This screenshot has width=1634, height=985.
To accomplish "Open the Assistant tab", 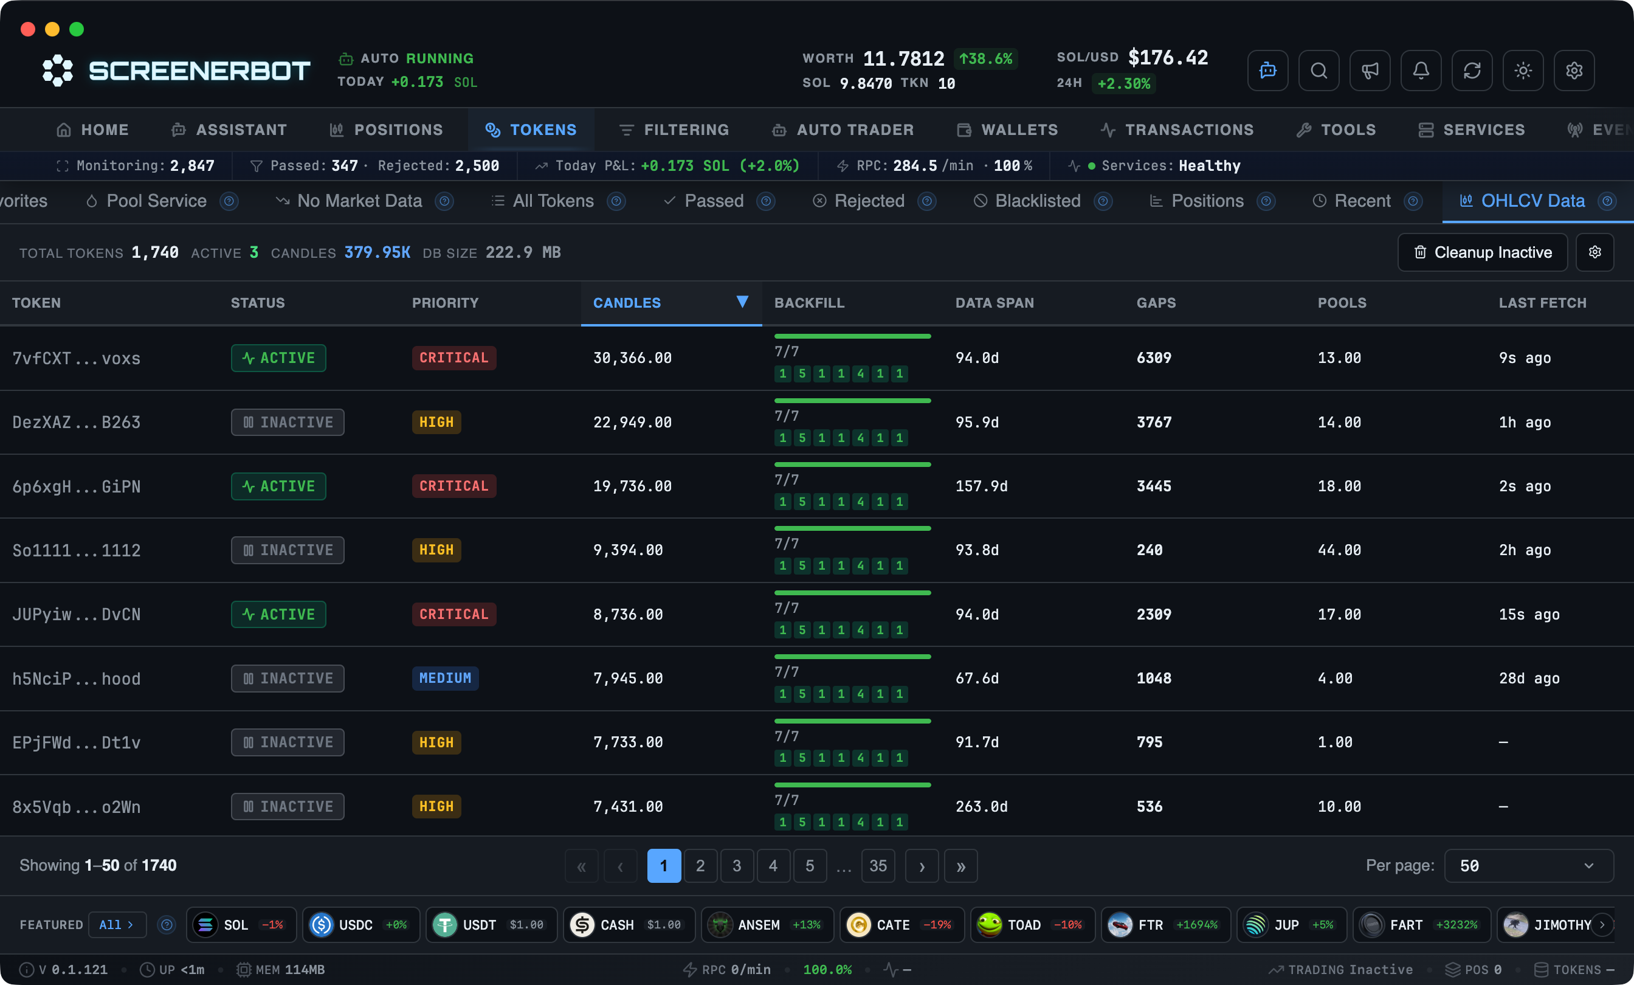I will [x=229, y=130].
